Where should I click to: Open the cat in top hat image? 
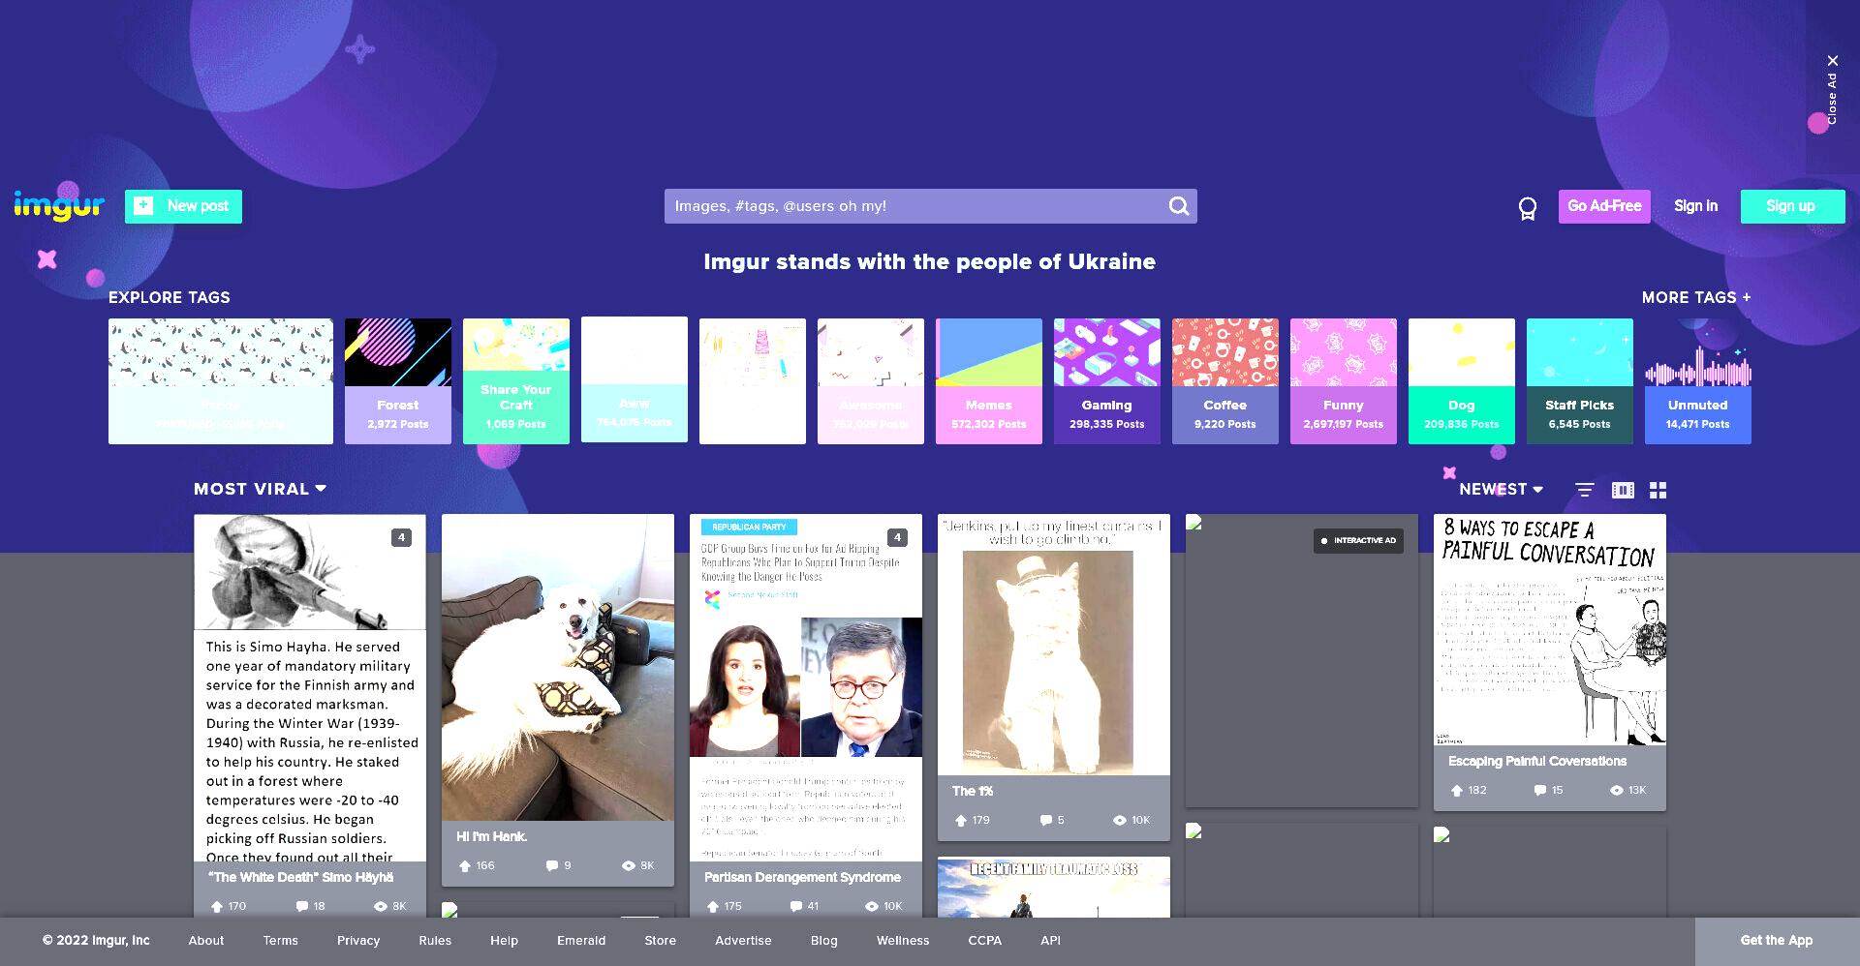click(1054, 645)
